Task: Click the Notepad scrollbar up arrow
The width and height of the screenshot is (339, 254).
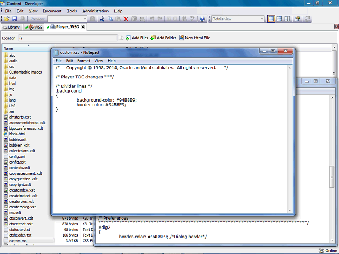Action: click(290, 68)
